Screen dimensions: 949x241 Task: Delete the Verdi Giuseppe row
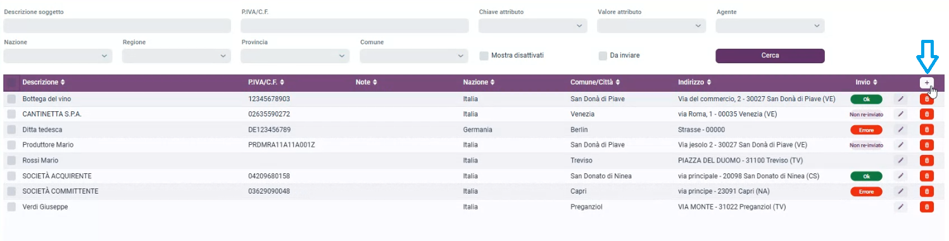(927, 207)
